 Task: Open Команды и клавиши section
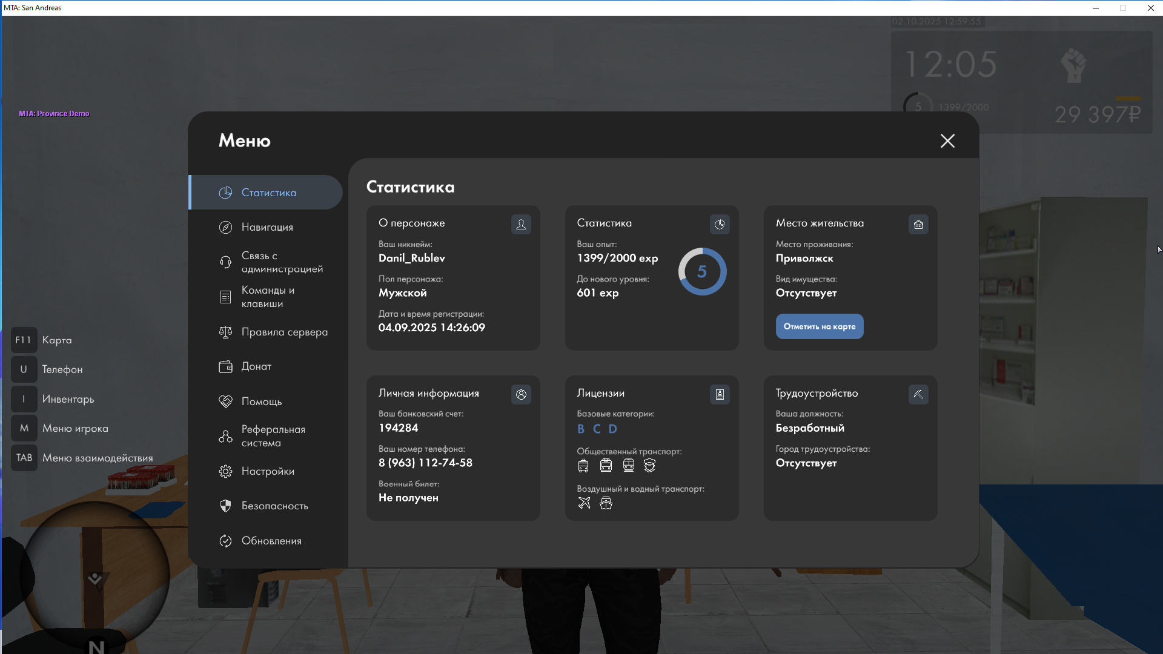tap(267, 297)
